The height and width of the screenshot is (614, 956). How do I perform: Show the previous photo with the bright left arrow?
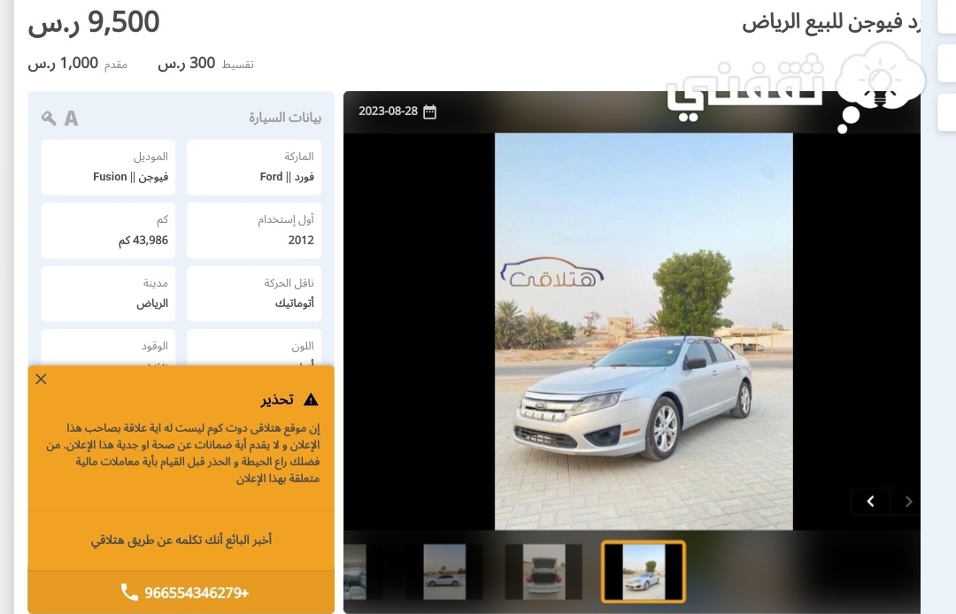coord(871,502)
